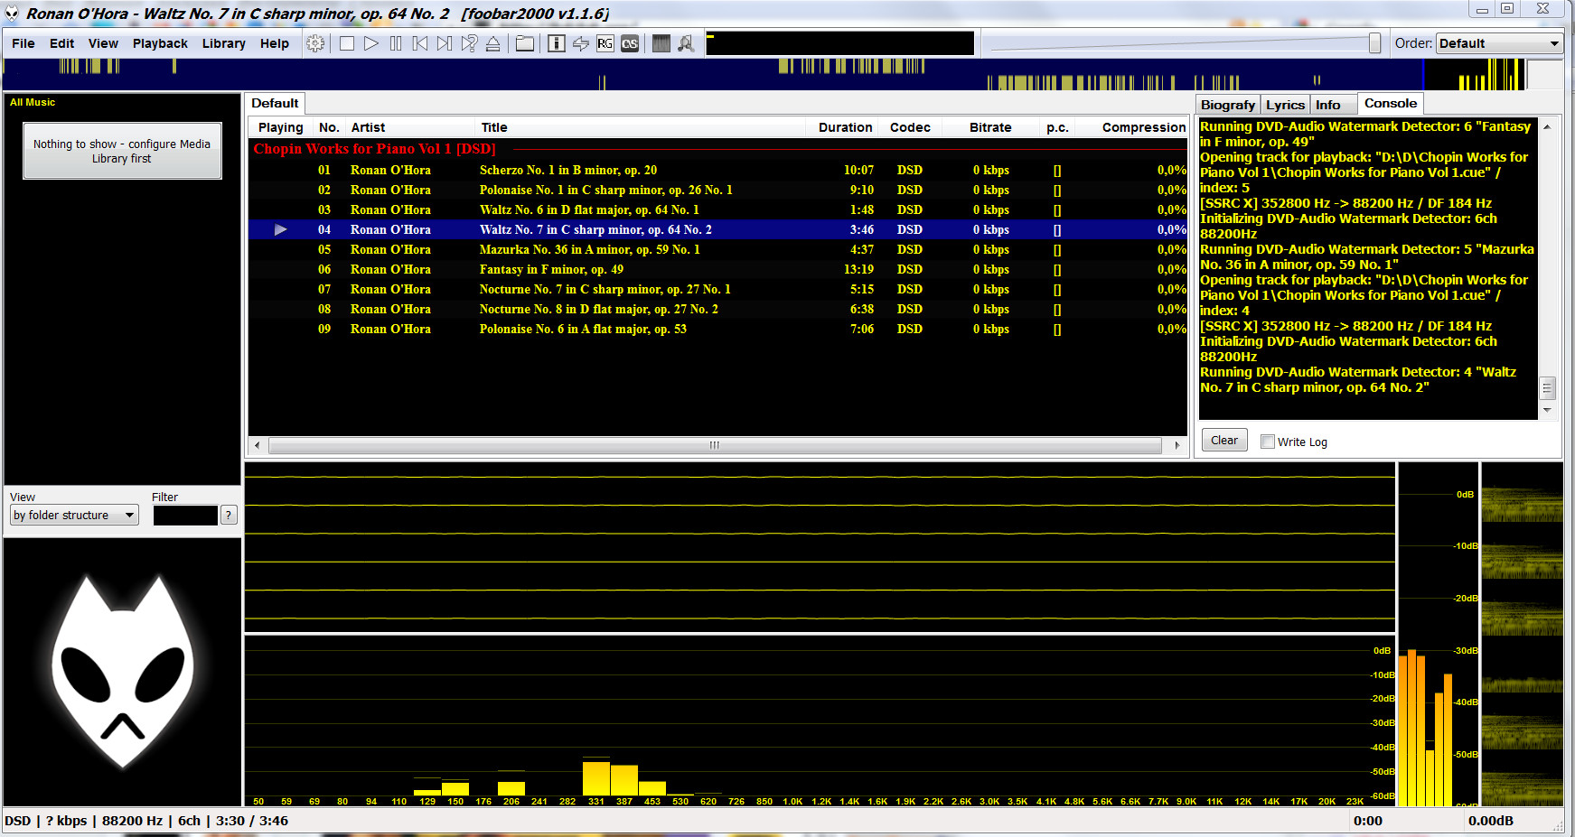Click the Eject icon in the toolbar

pyautogui.click(x=493, y=43)
